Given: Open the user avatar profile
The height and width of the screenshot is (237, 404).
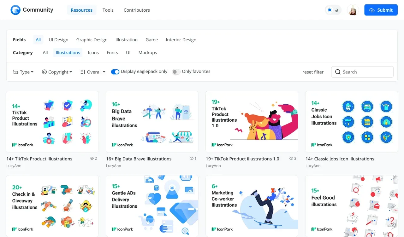Looking at the screenshot, I should click(353, 10).
